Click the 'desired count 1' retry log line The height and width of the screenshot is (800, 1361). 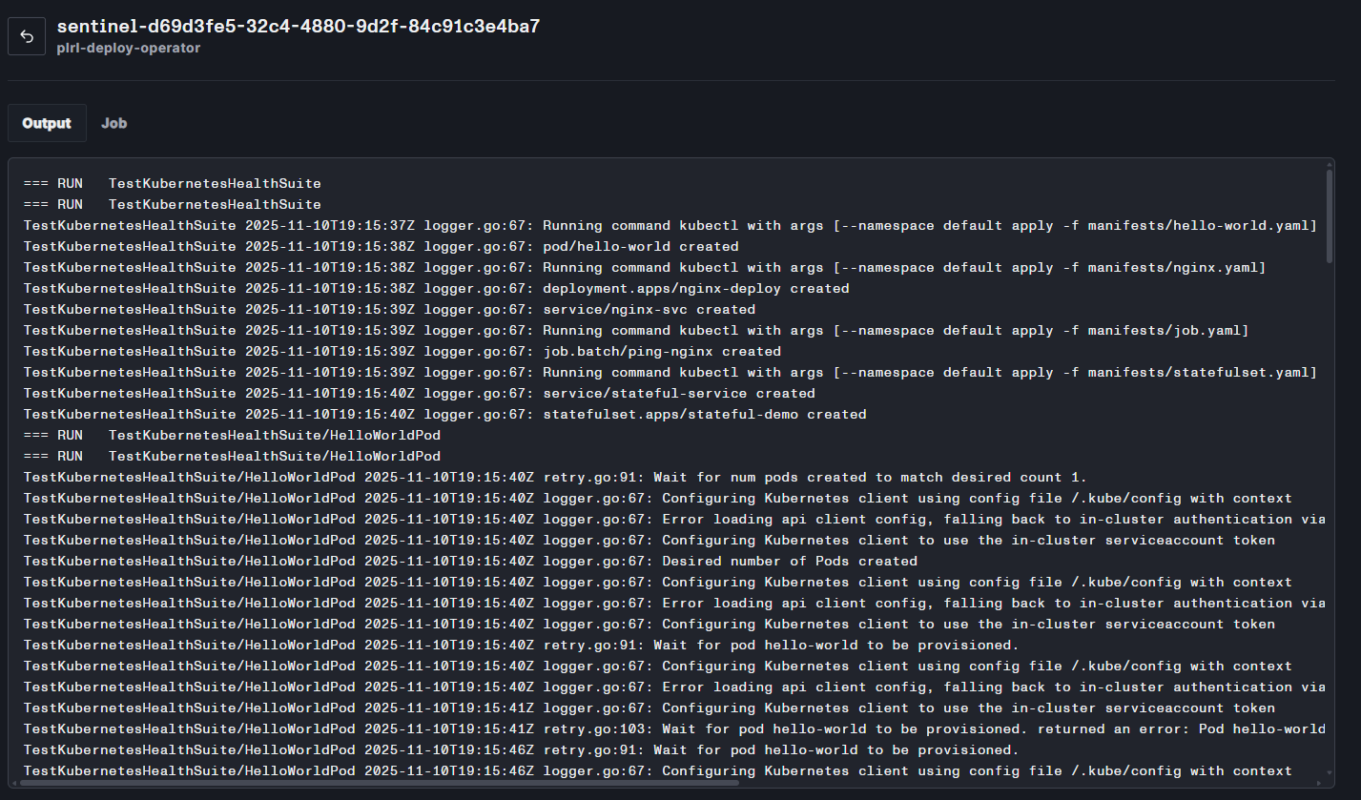(x=555, y=477)
